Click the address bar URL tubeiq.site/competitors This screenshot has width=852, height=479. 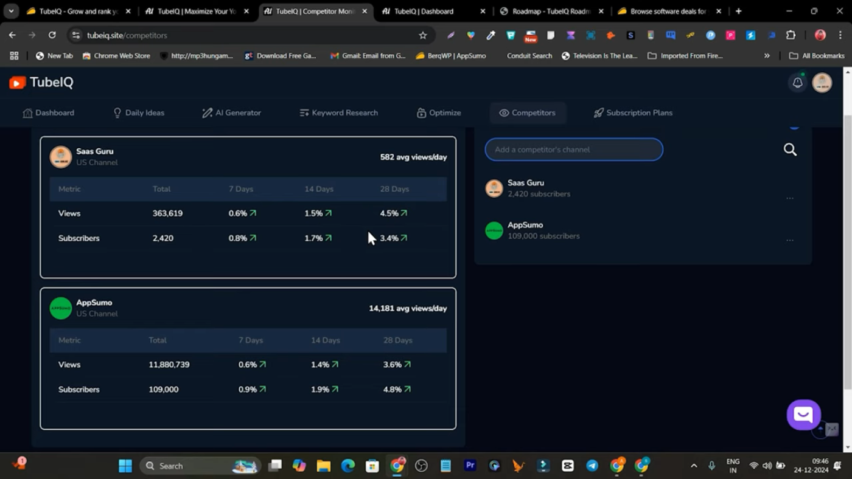click(127, 35)
